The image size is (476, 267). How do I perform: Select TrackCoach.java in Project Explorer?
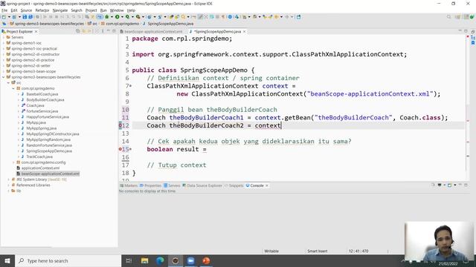[x=39, y=156]
